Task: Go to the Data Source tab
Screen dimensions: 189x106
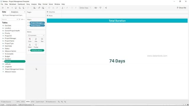Action: [6, 102]
